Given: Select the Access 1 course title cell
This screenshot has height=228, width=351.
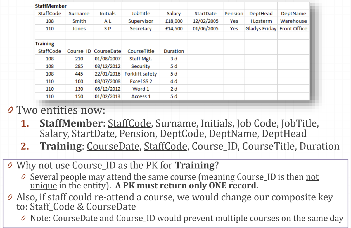Looking at the screenshot, I should [141, 96].
